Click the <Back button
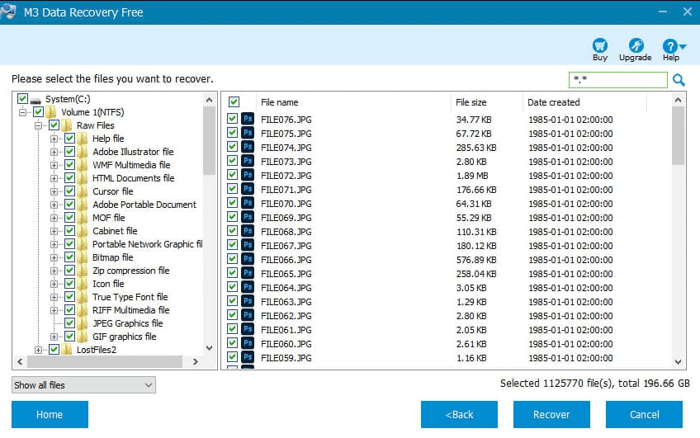700x438 pixels. [459, 415]
